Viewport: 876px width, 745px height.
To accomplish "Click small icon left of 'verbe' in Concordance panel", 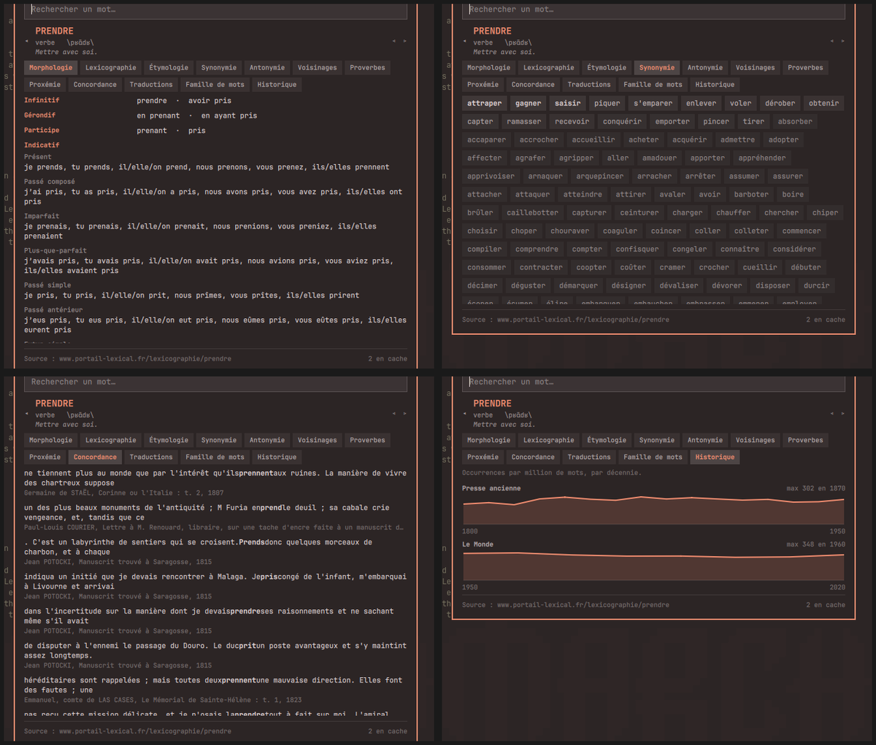I will pyautogui.click(x=27, y=414).
